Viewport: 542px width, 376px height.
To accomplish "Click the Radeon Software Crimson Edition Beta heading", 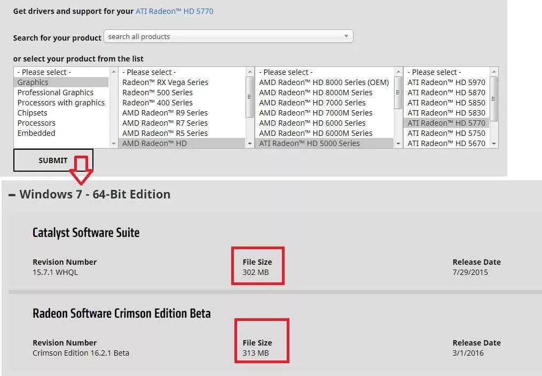I will pos(122,313).
